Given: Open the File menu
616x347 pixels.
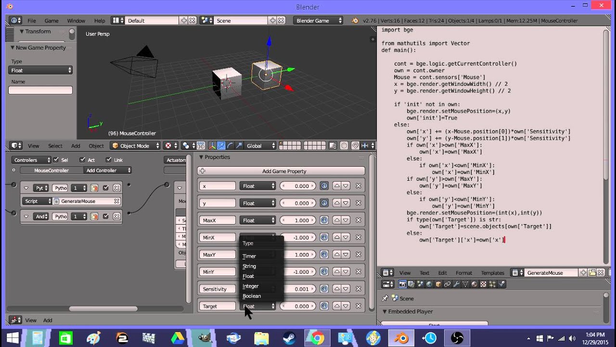Looking at the screenshot, I should (32, 21).
